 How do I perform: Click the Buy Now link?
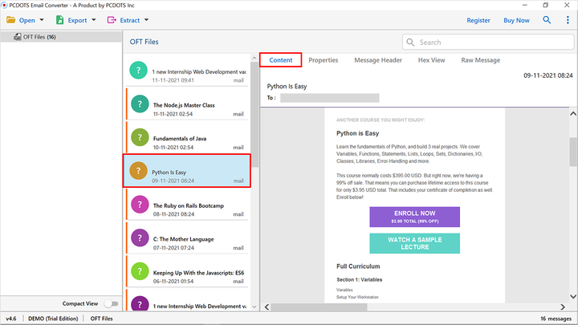pyautogui.click(x=516, y=19)
